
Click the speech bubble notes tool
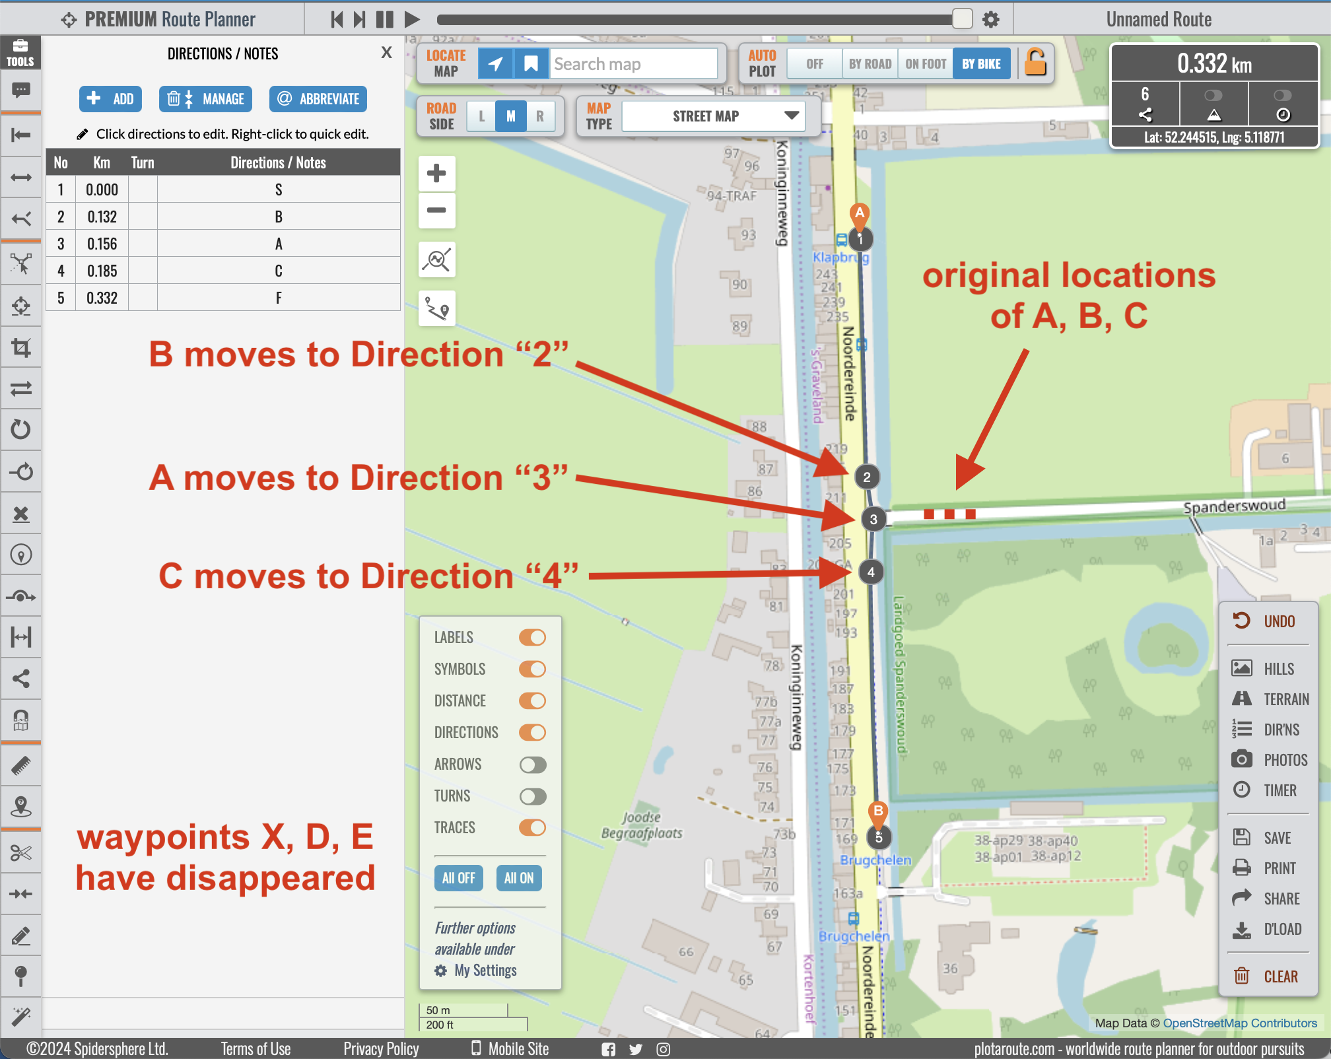click(20, 90)
